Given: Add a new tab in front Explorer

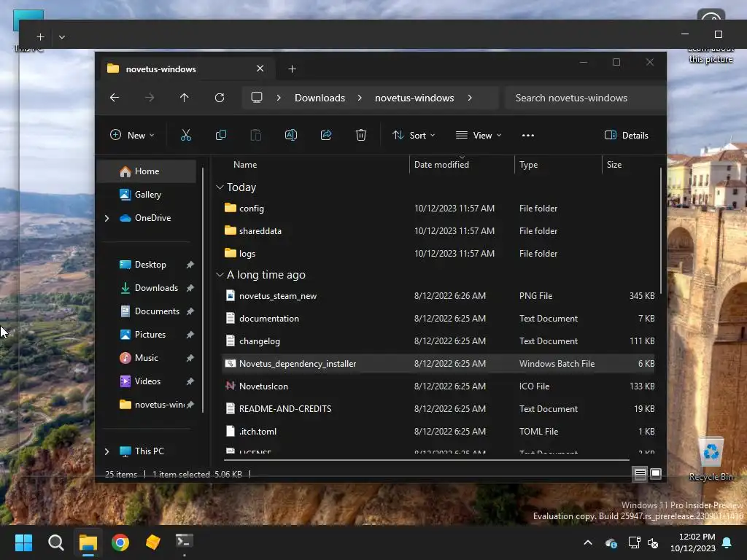Looking at the screenshot, I should (292, 69).
